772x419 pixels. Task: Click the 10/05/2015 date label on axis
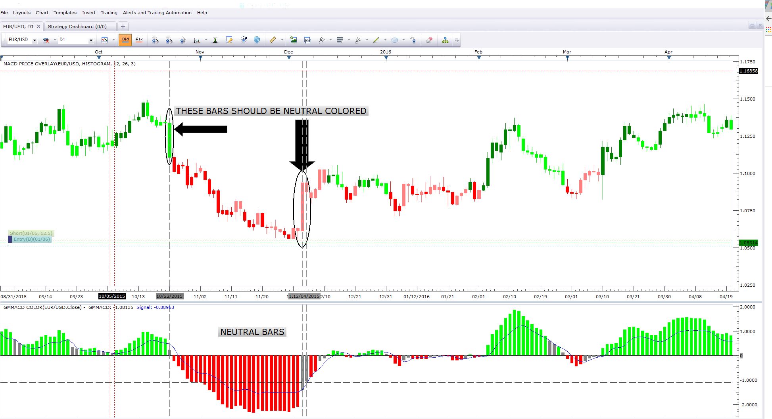click(x=112, y=296)
